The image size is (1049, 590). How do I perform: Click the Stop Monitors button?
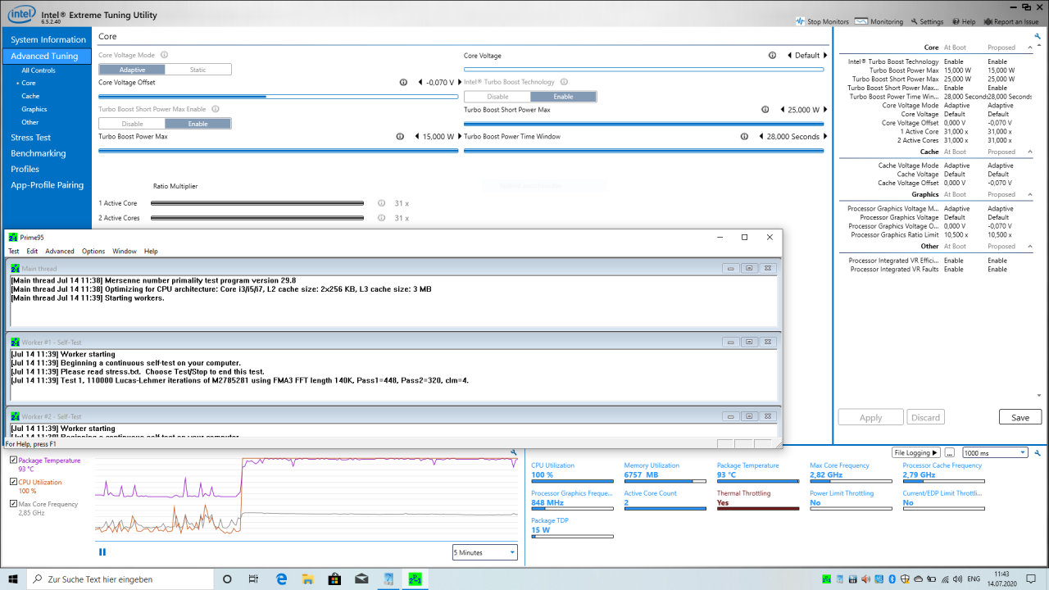822,21
